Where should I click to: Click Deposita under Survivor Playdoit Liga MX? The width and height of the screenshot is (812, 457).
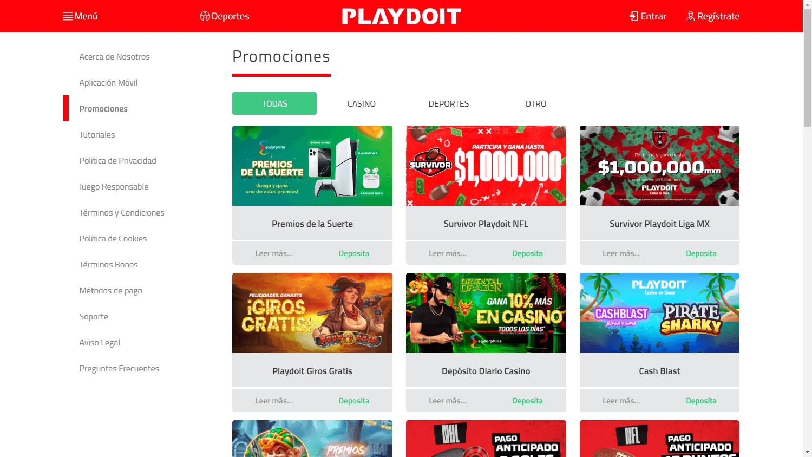pos(701,253)
